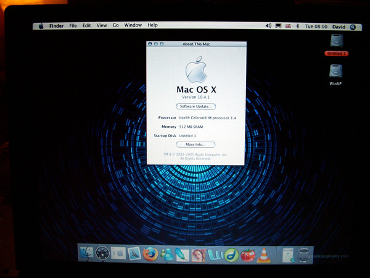Open the Finder menu
The height and width of the screenshot is (278, 370).
[56, 26]
